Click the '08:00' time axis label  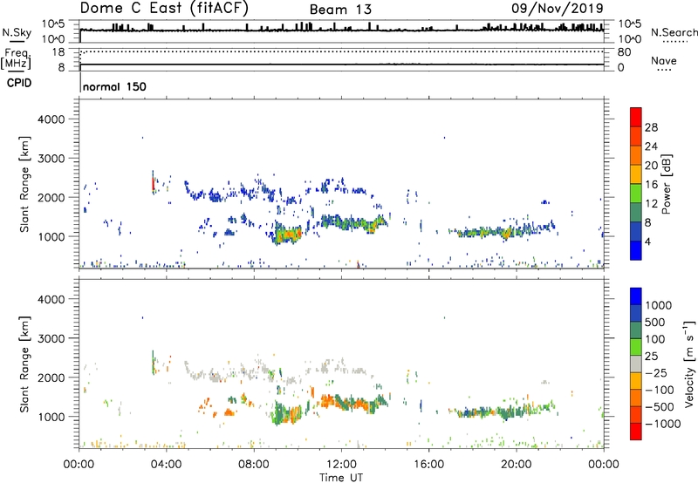[x=254, y=465]
